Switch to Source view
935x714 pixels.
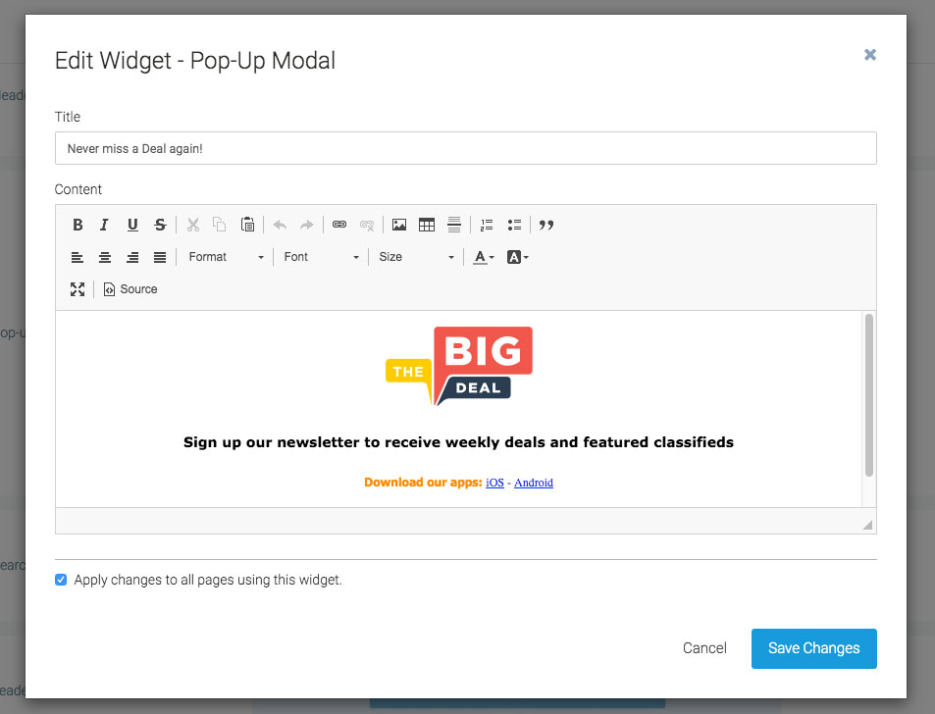130,288
